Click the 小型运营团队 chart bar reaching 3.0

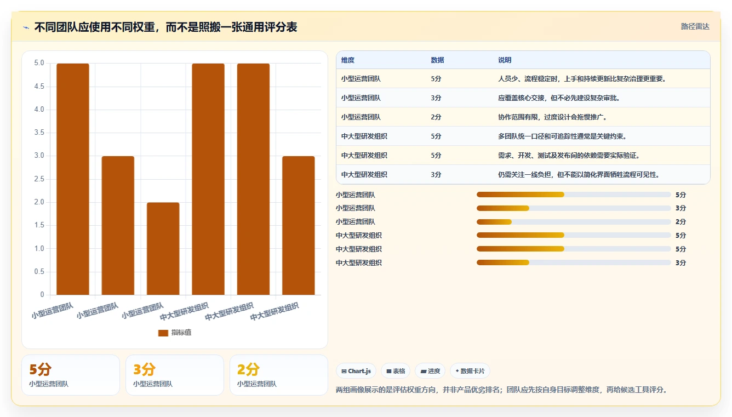[118, 226]
